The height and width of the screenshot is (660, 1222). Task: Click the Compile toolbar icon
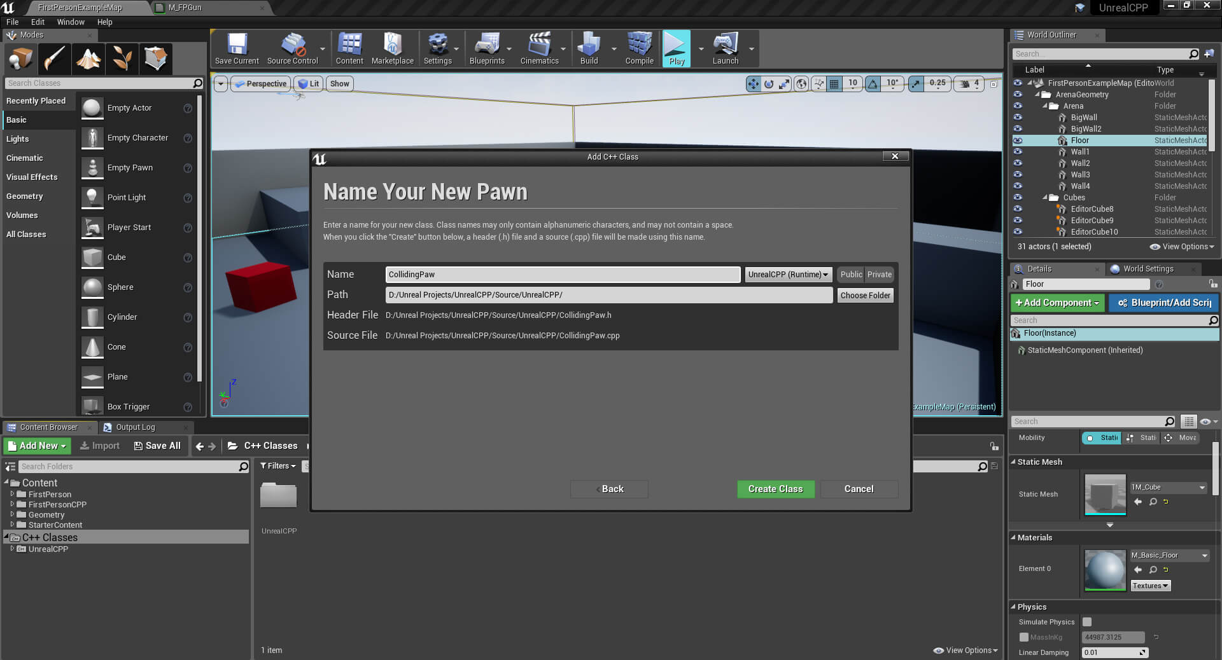pos(640,49)
